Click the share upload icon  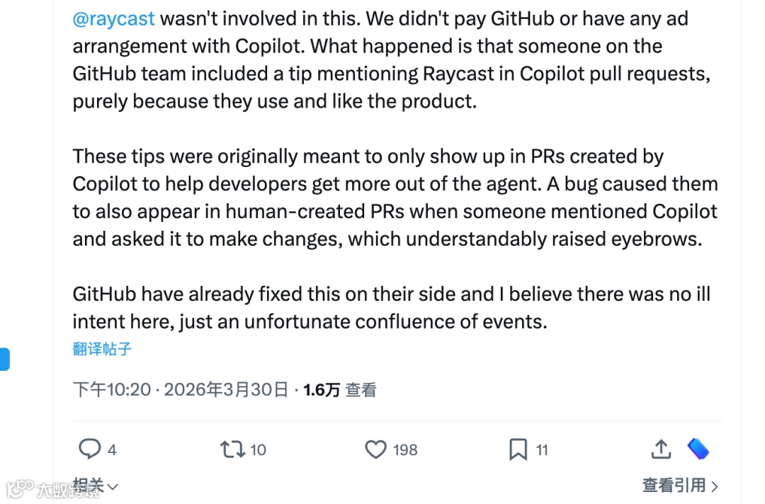(x=660, y=449)
